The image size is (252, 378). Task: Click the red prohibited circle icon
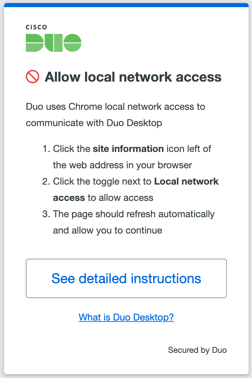(x=33, y=77)
